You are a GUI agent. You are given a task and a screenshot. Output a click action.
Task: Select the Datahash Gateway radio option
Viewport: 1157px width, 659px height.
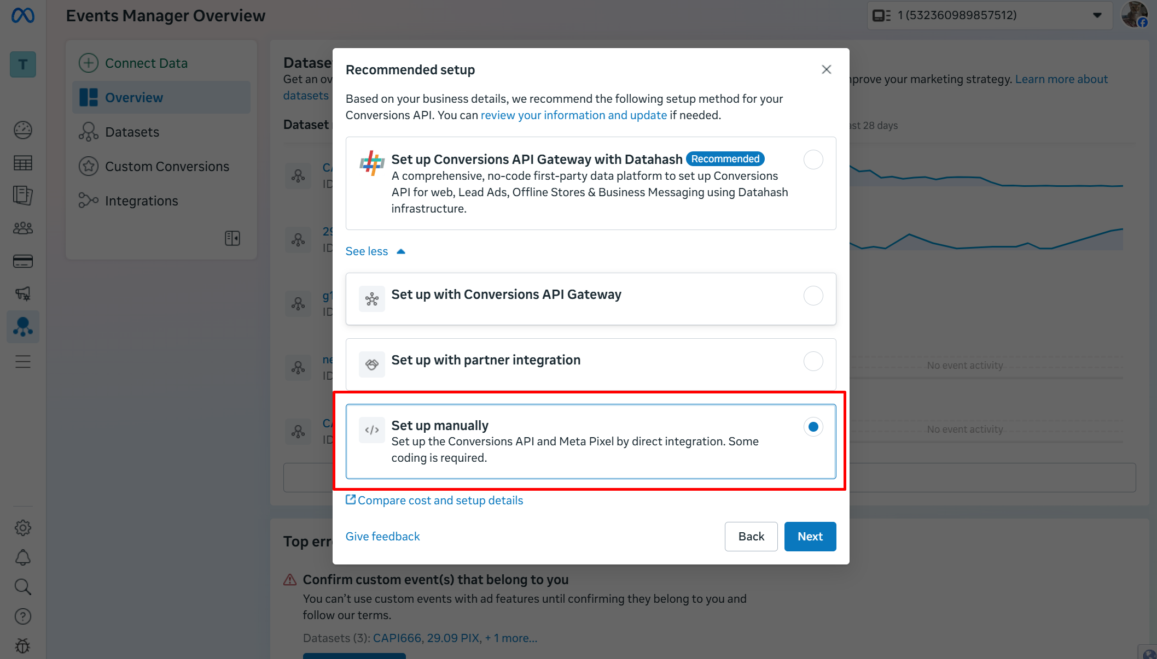pos(813,160)
